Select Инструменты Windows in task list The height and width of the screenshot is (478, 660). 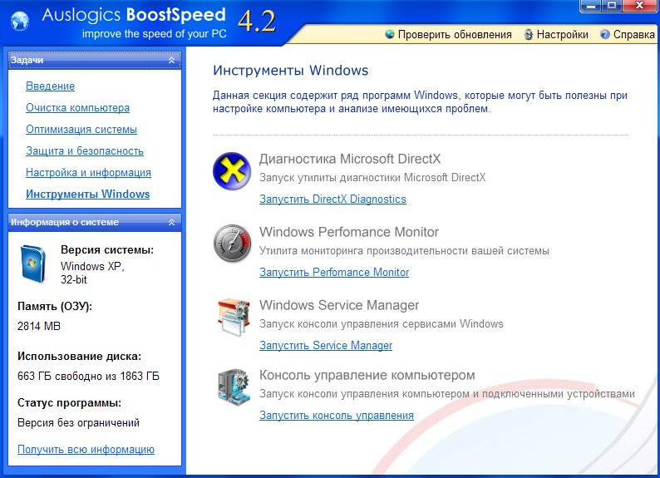tap(87, 194)
